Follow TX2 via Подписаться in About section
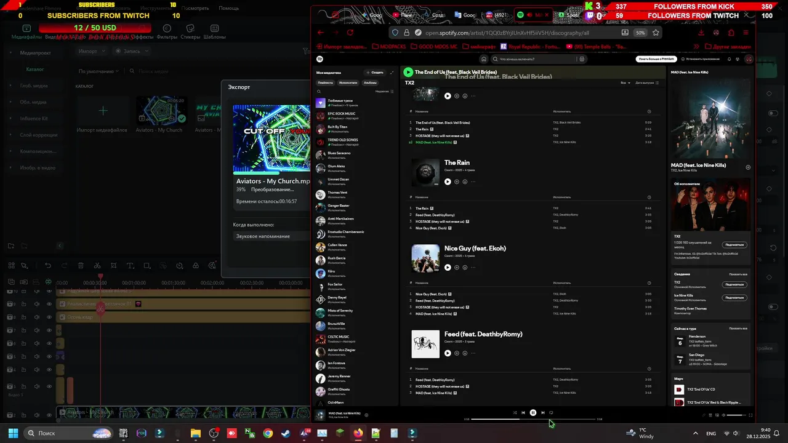This screenshot has height=443, width=788. click(x=734, y=245)
